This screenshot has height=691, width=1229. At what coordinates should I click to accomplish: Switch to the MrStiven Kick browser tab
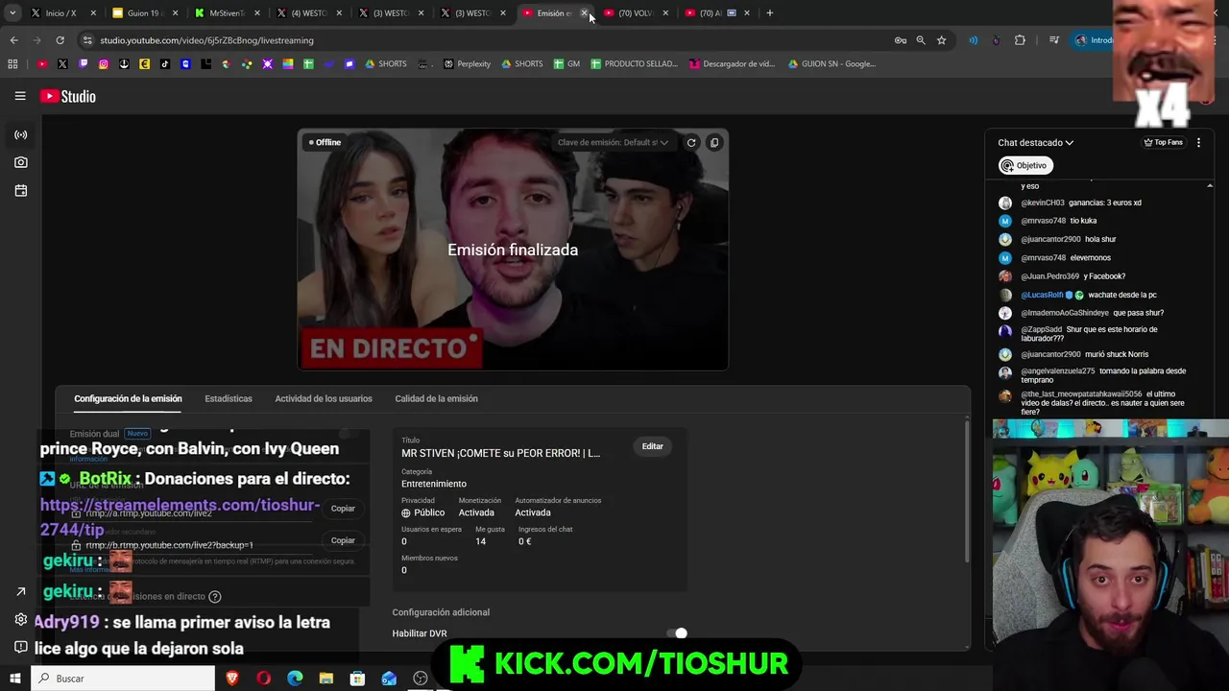coord(225,13)
